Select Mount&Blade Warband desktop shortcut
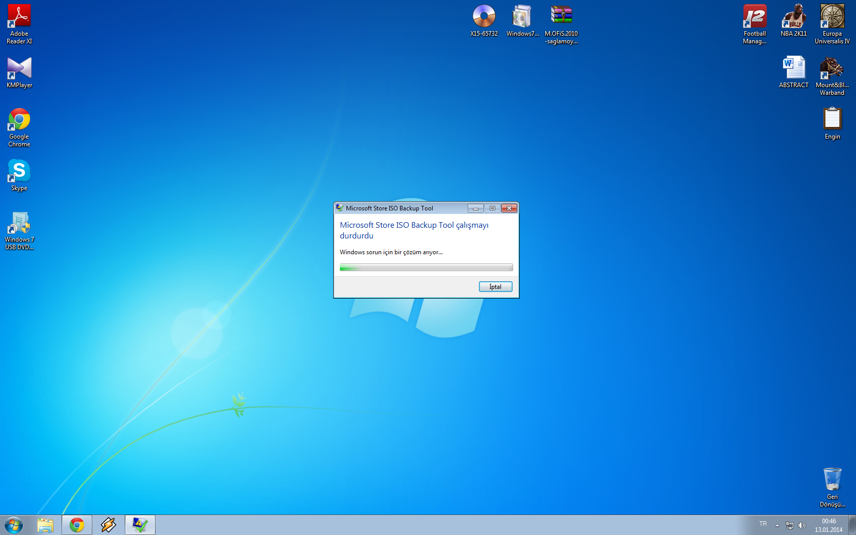Screen dimensions: 856x535 (833, 76)
